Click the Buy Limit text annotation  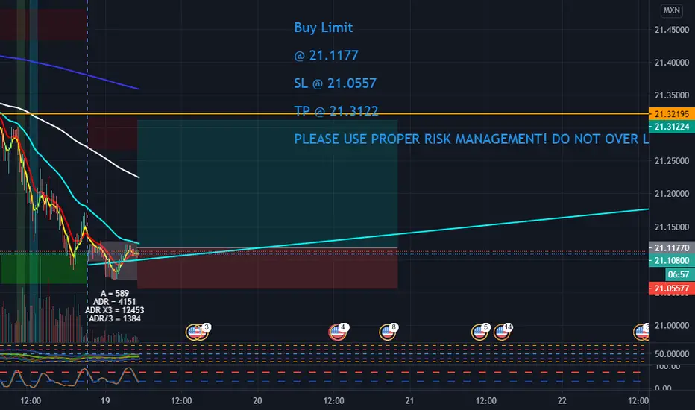pyautogui.click(x=324, y=28)
